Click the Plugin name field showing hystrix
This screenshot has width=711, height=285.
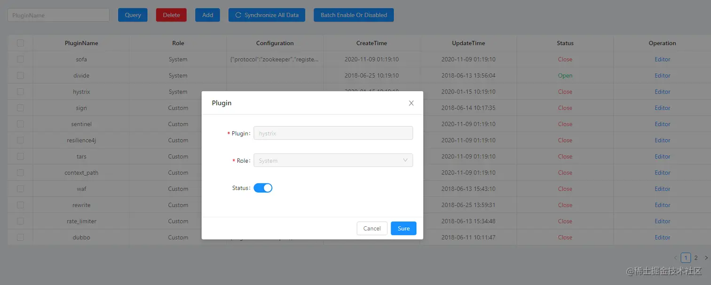point(333,133)
